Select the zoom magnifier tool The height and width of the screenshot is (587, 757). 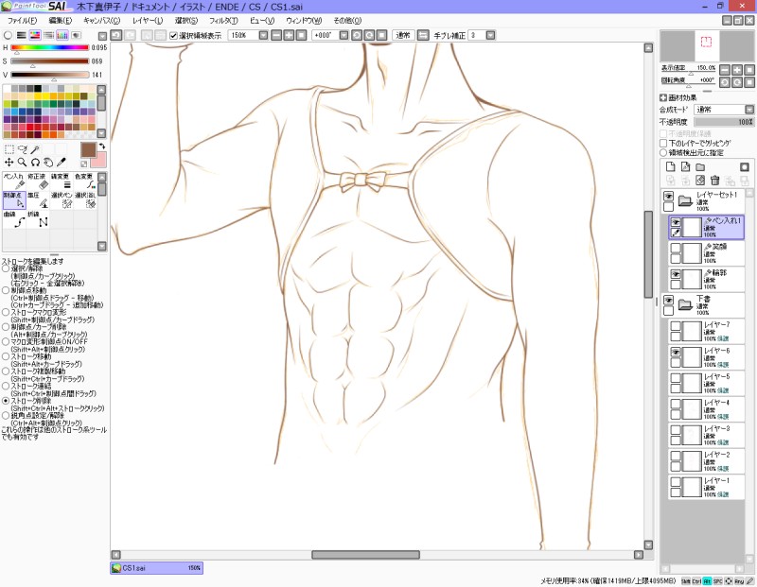[22, 163]
